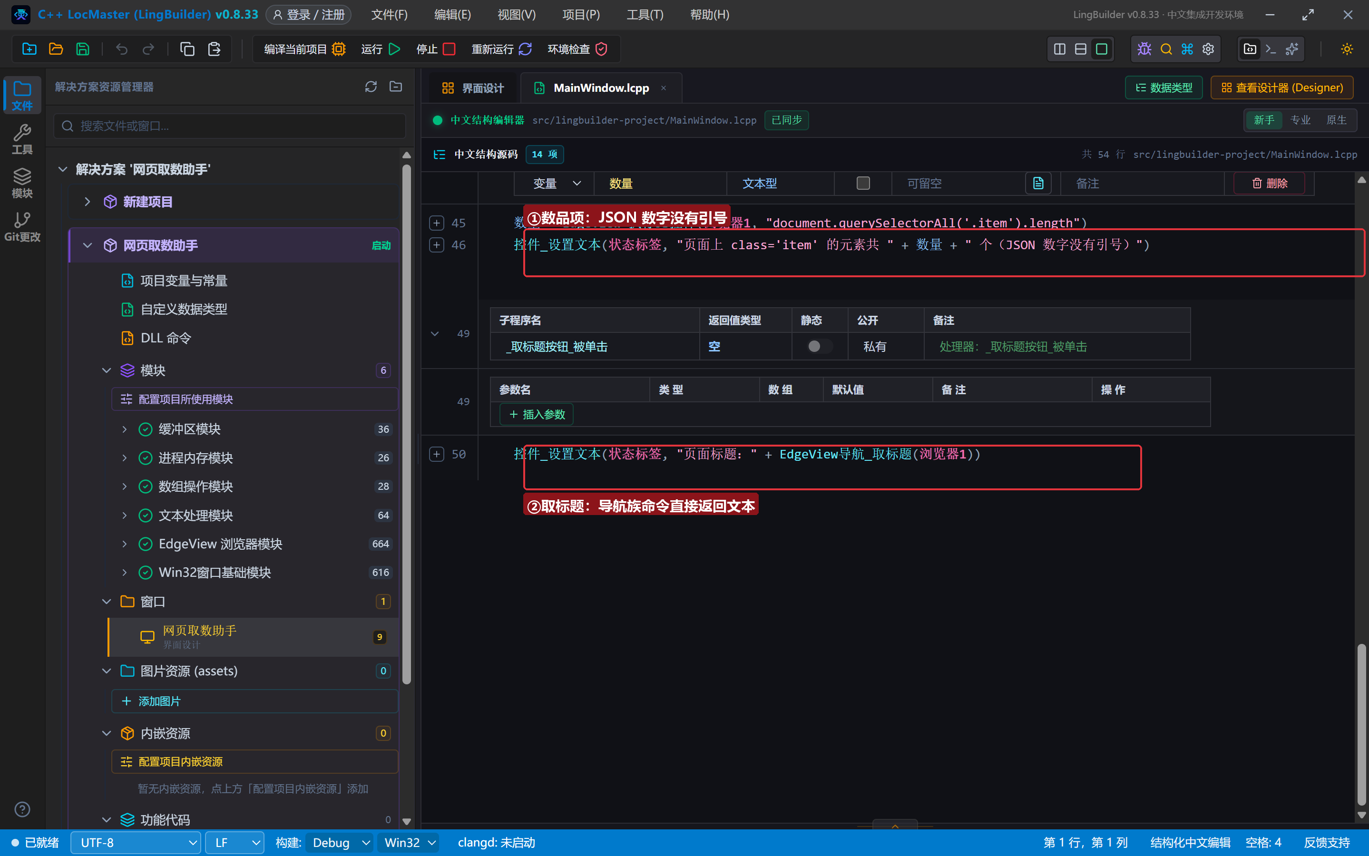The height and width of the screenshot is (856, 1369).
Task: Expand the 新建项目 node
Action: click(x=87, y=202)
